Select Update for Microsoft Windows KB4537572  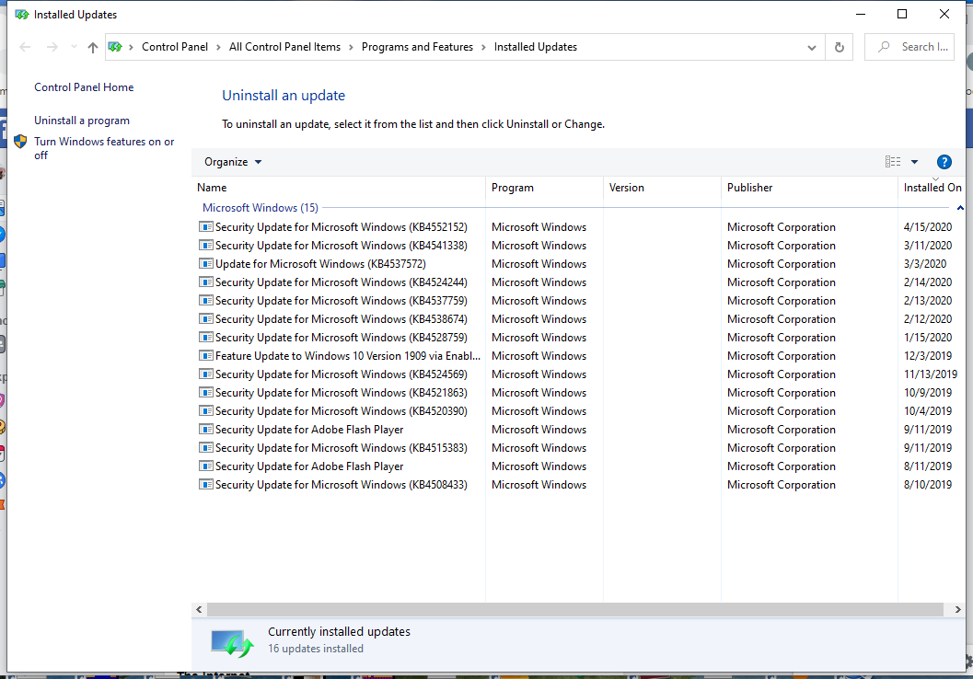[320, 263]
